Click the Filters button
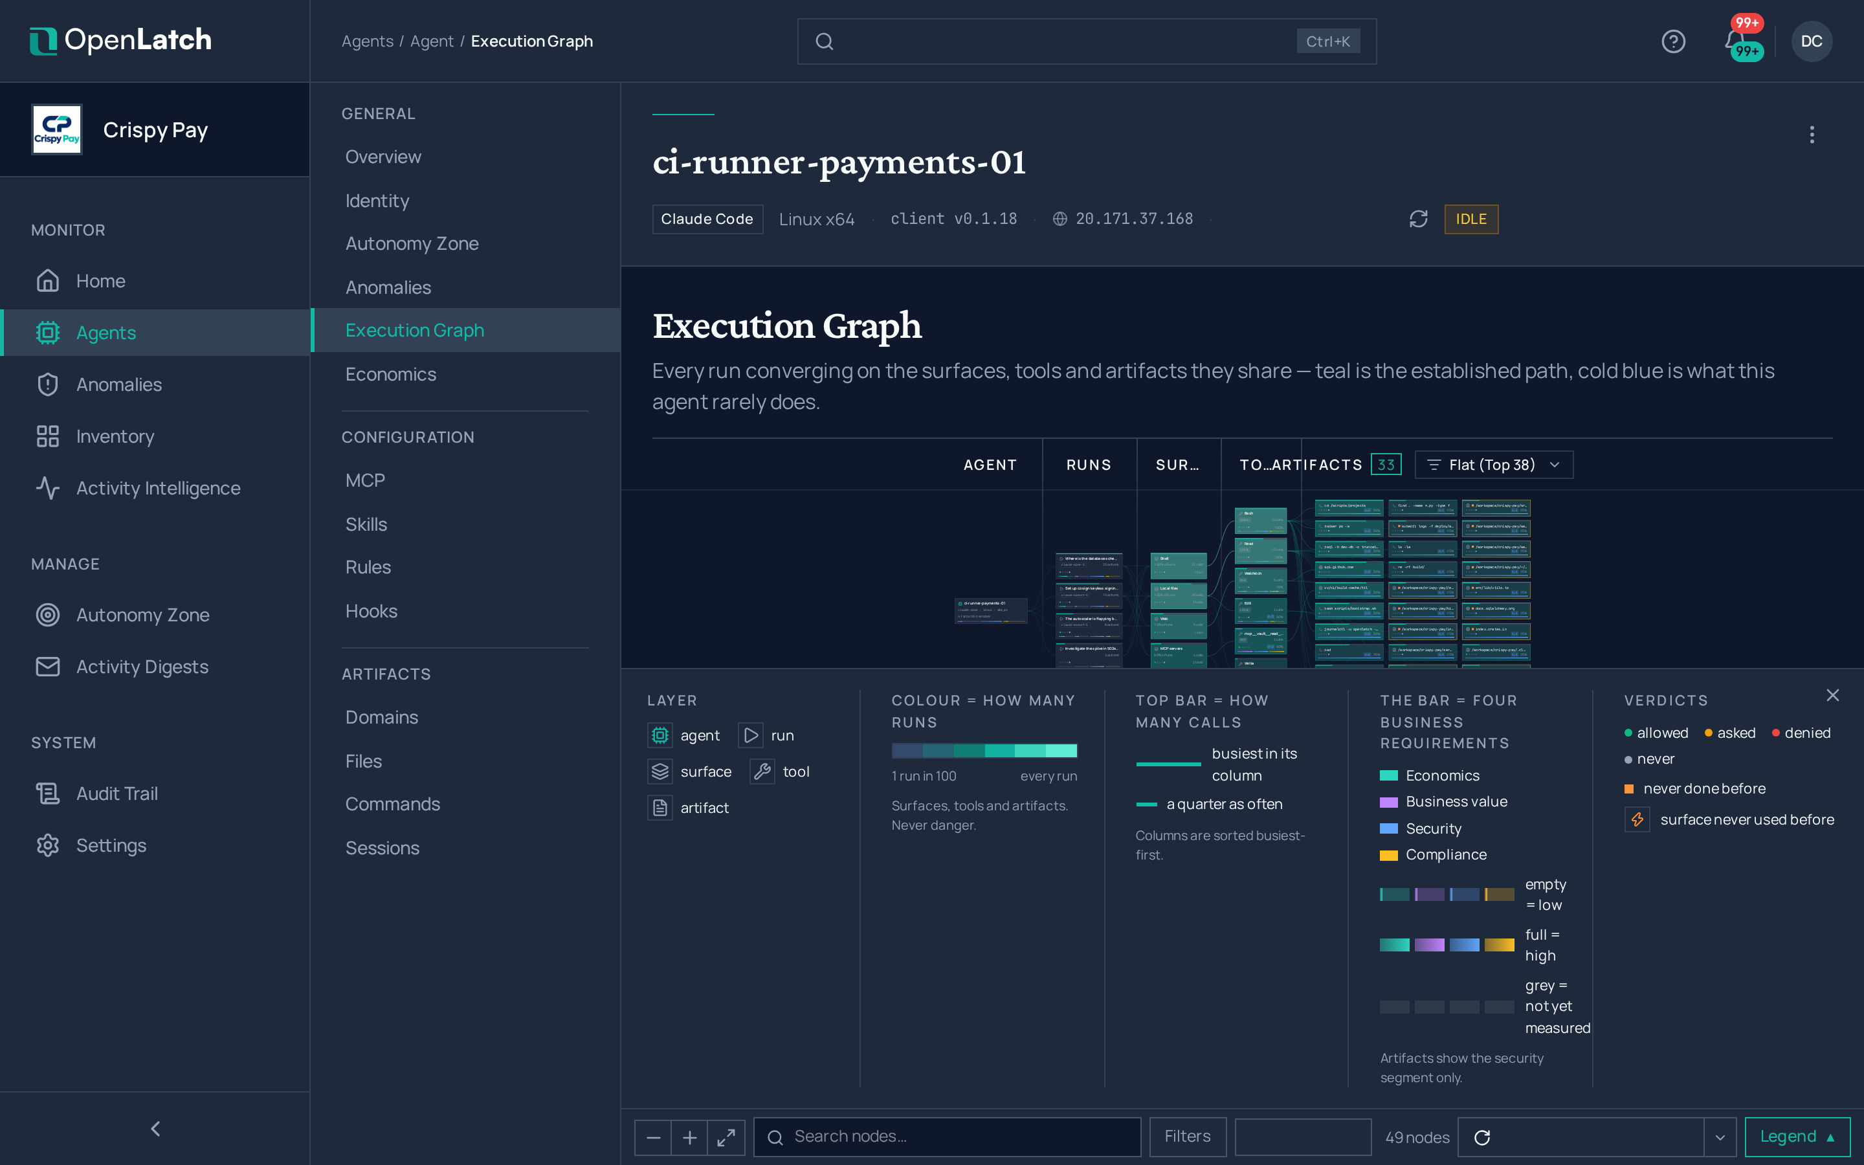 [x=1187, y=1137]
